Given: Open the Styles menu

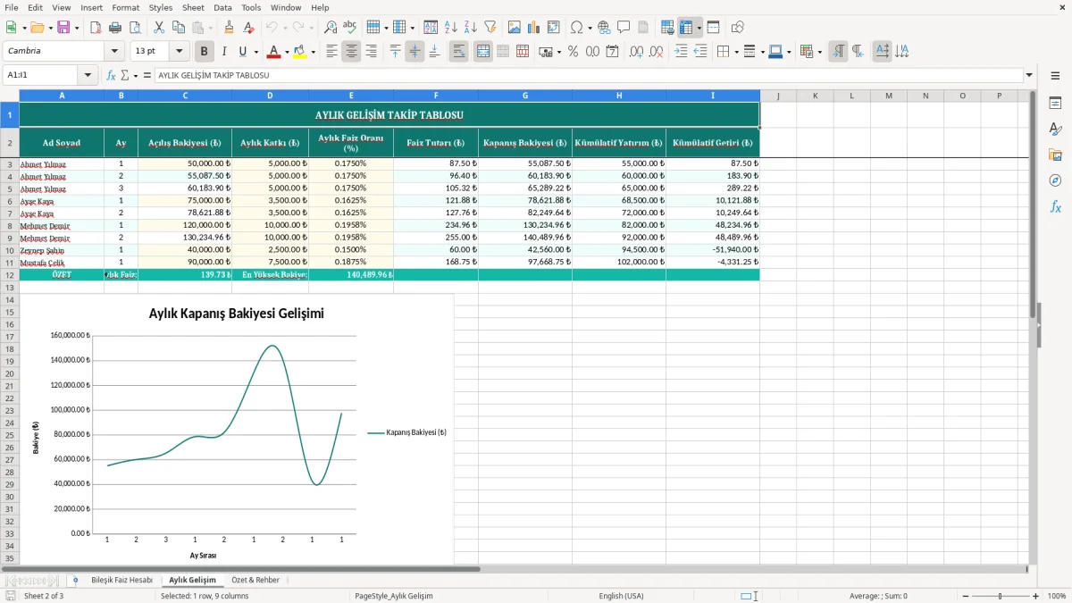Looking at the screenshot, I should 161,7.
